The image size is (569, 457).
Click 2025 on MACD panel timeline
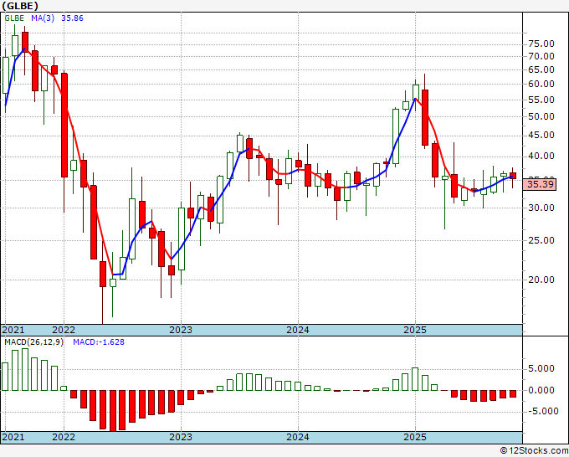(415, 437)
